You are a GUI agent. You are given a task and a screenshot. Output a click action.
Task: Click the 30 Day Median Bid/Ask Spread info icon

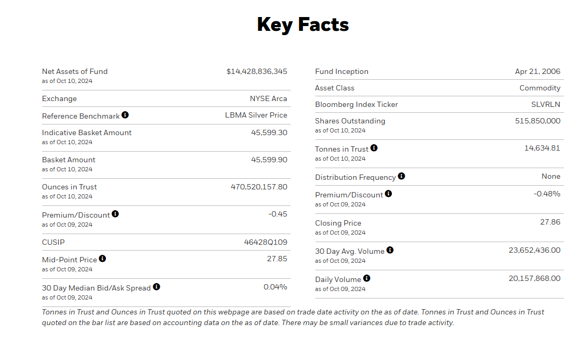(x=157, y=287)
